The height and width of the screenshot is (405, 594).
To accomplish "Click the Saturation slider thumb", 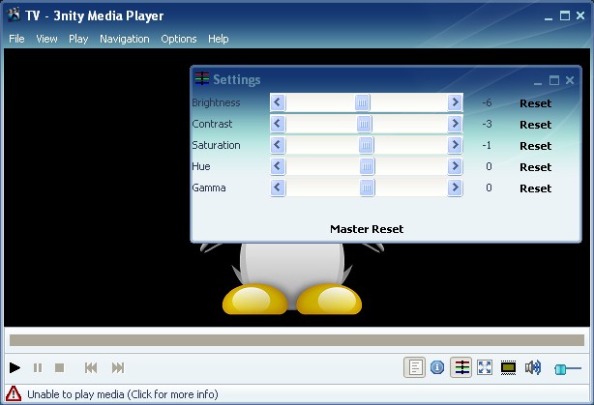I will click(366, 145).
